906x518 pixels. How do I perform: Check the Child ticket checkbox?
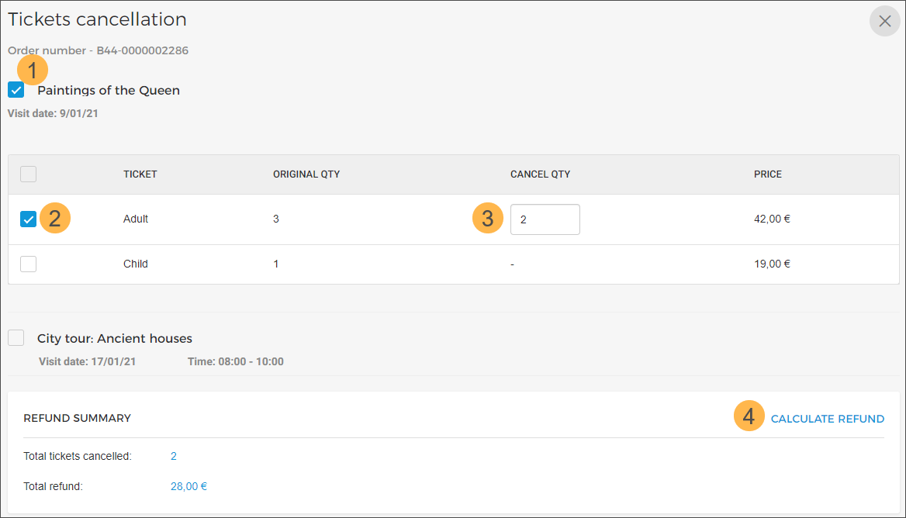(28, 264)
